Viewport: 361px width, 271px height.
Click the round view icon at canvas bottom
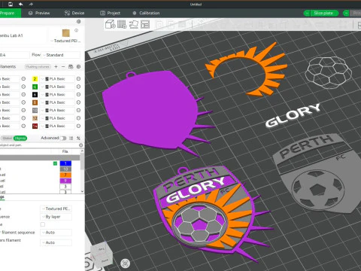point(125,263)
